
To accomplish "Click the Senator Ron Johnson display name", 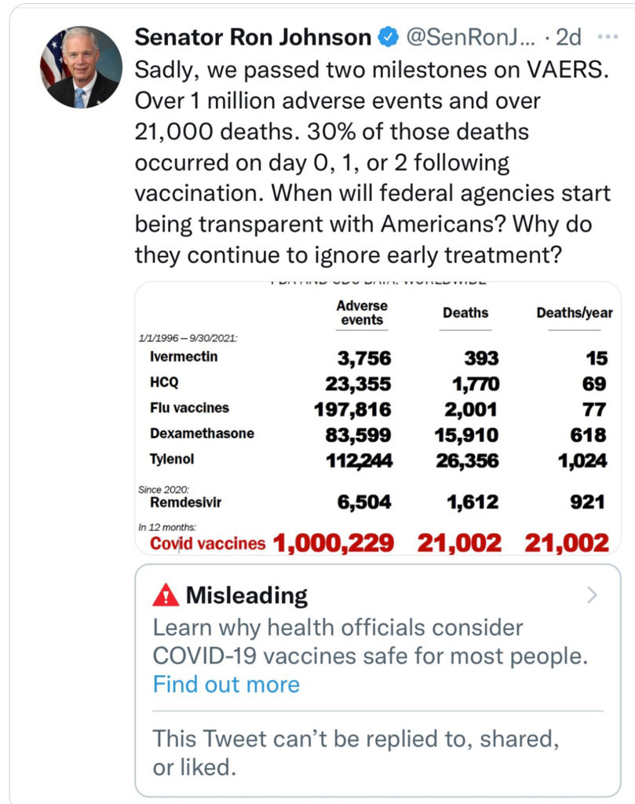I will coord(253,37).
